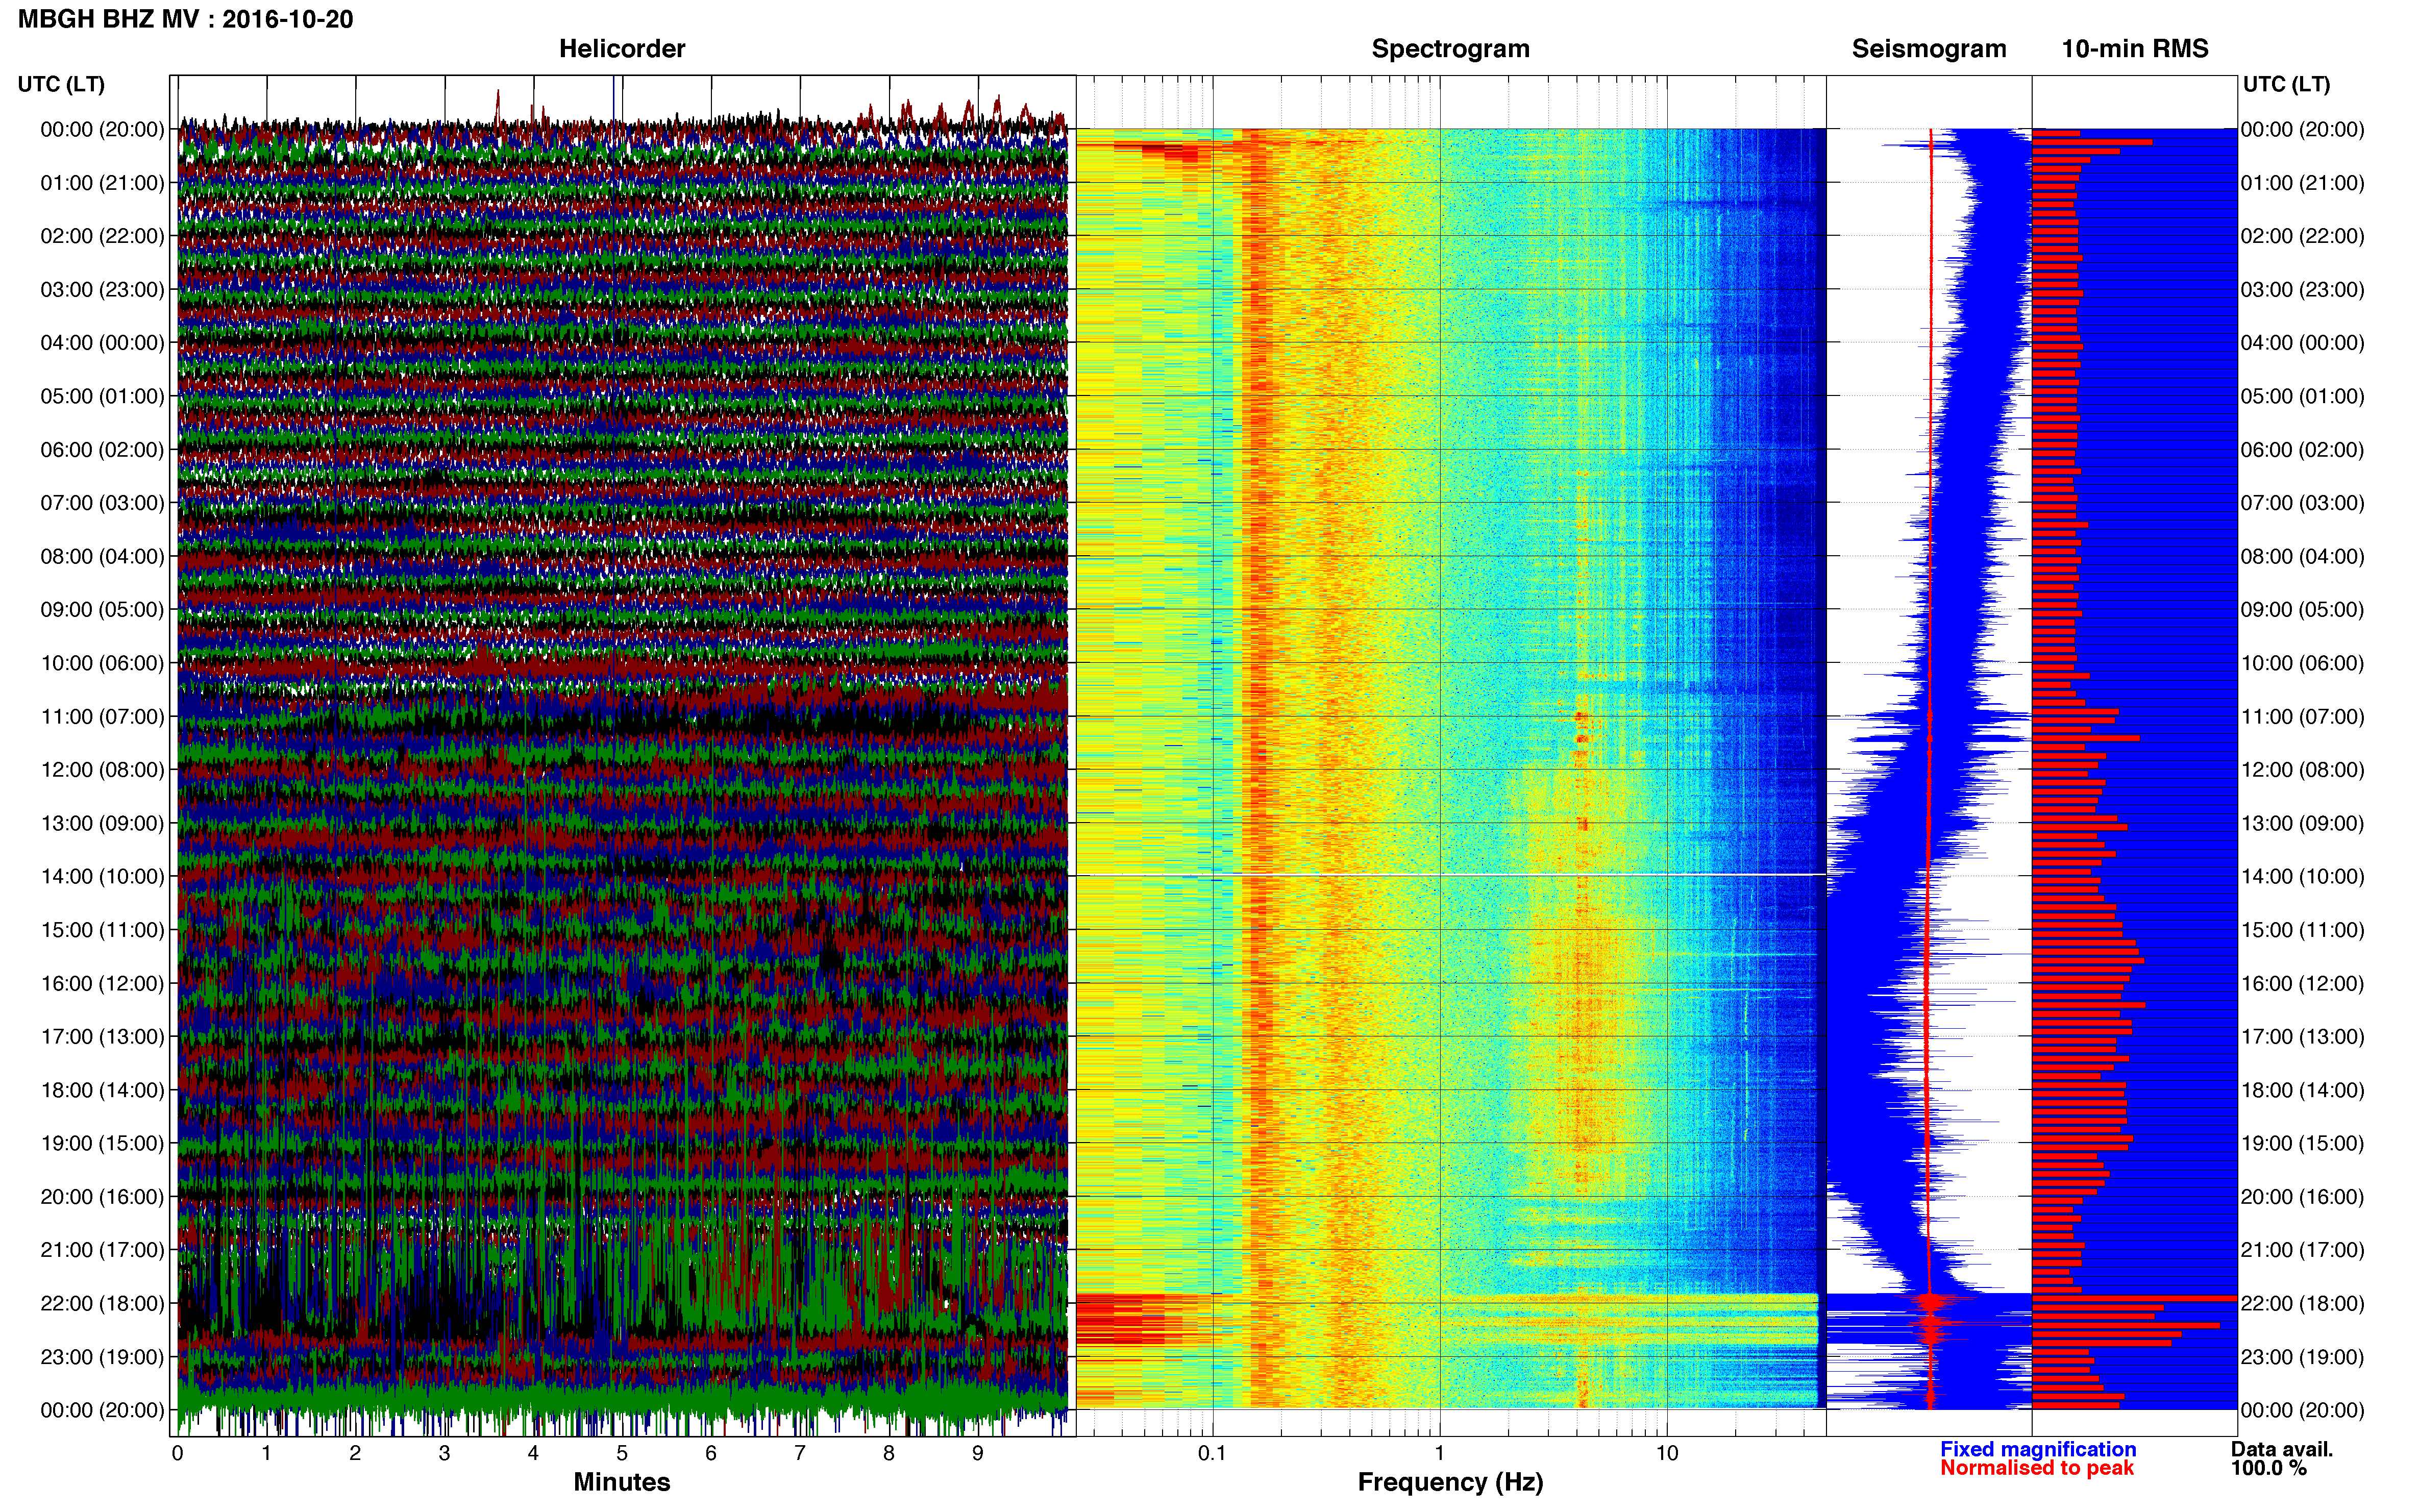Click the '6' tick on Minutes axis
2419x1512 pixels.
coord(711,1454)
